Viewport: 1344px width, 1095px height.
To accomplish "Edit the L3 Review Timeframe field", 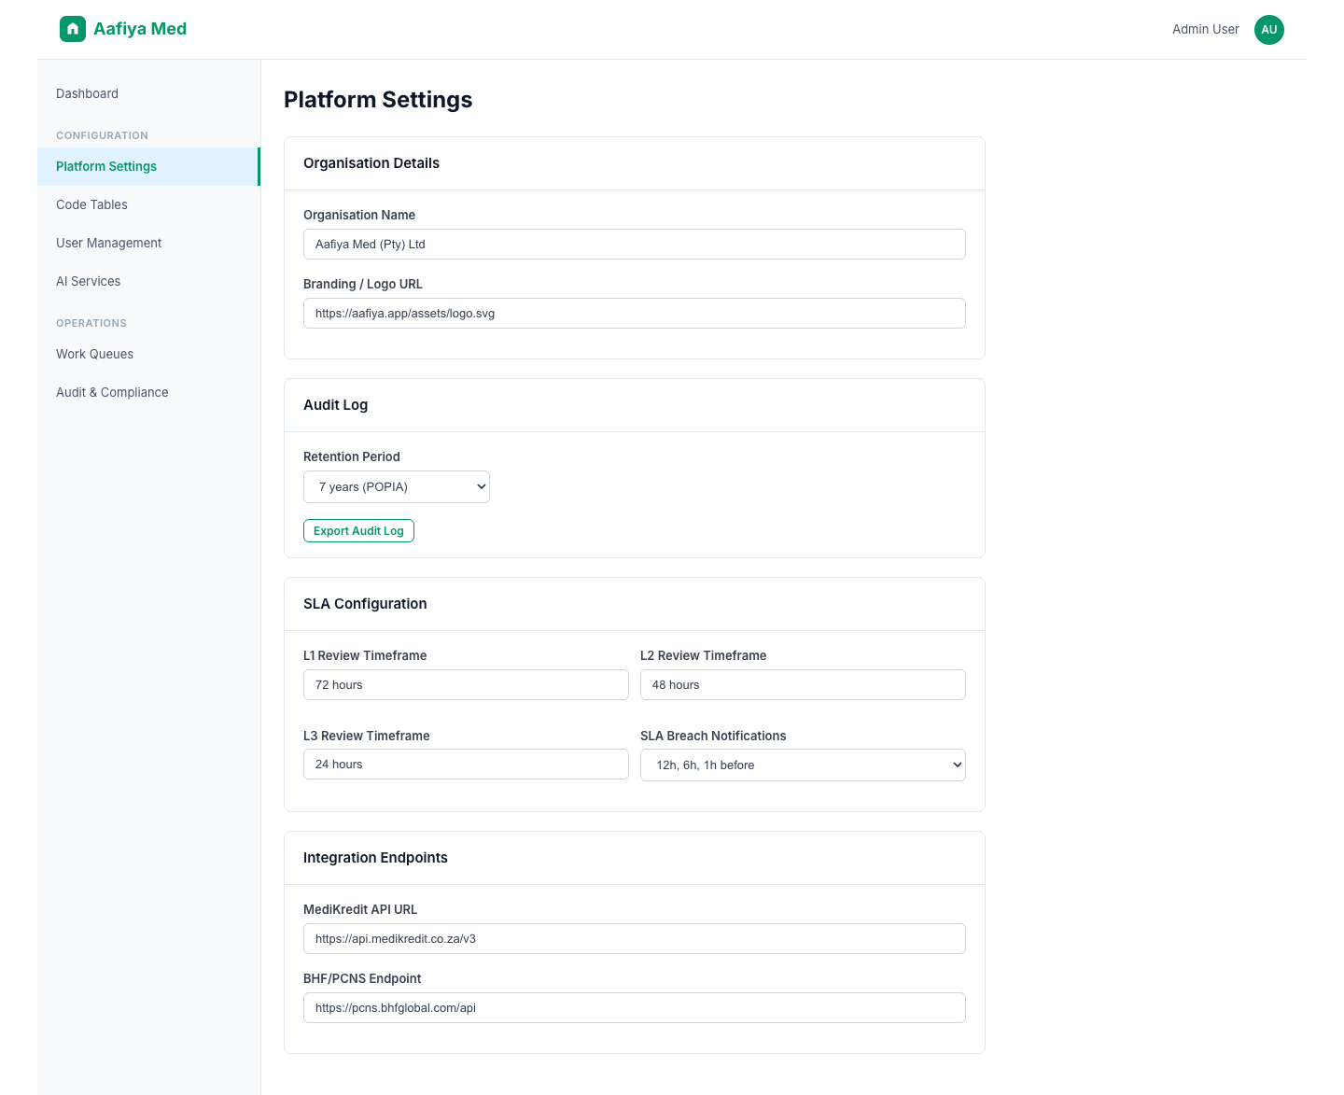I will pos(466,765).
